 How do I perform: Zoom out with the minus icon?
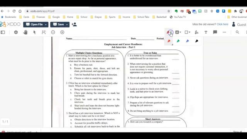pyautogui.click(x=53, y=32)
